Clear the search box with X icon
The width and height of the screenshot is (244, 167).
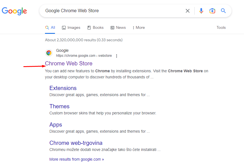point(188,11)
